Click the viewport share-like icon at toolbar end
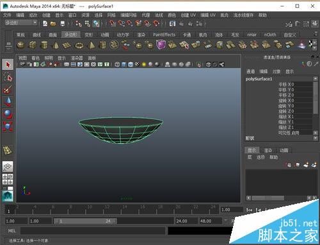This screenshot has height=245, width=320. [x=222, y=64]
